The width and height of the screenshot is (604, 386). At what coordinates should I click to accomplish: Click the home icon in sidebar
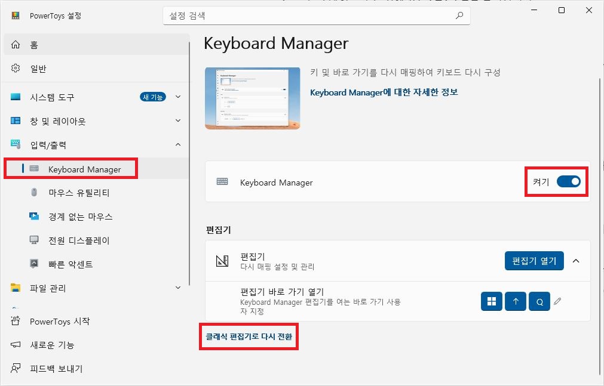point(16,45)
